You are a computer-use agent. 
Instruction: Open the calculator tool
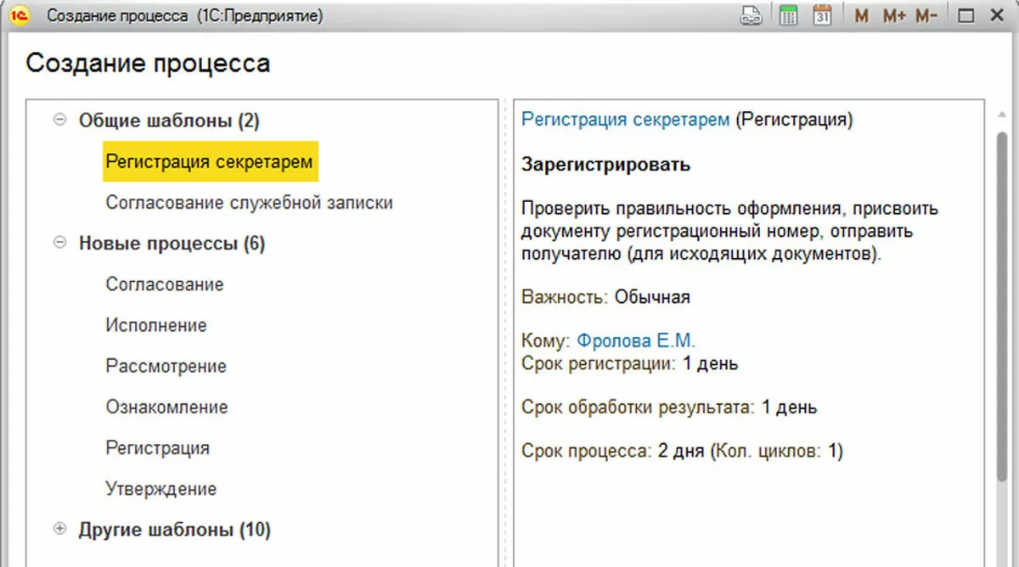coord(788,16)
